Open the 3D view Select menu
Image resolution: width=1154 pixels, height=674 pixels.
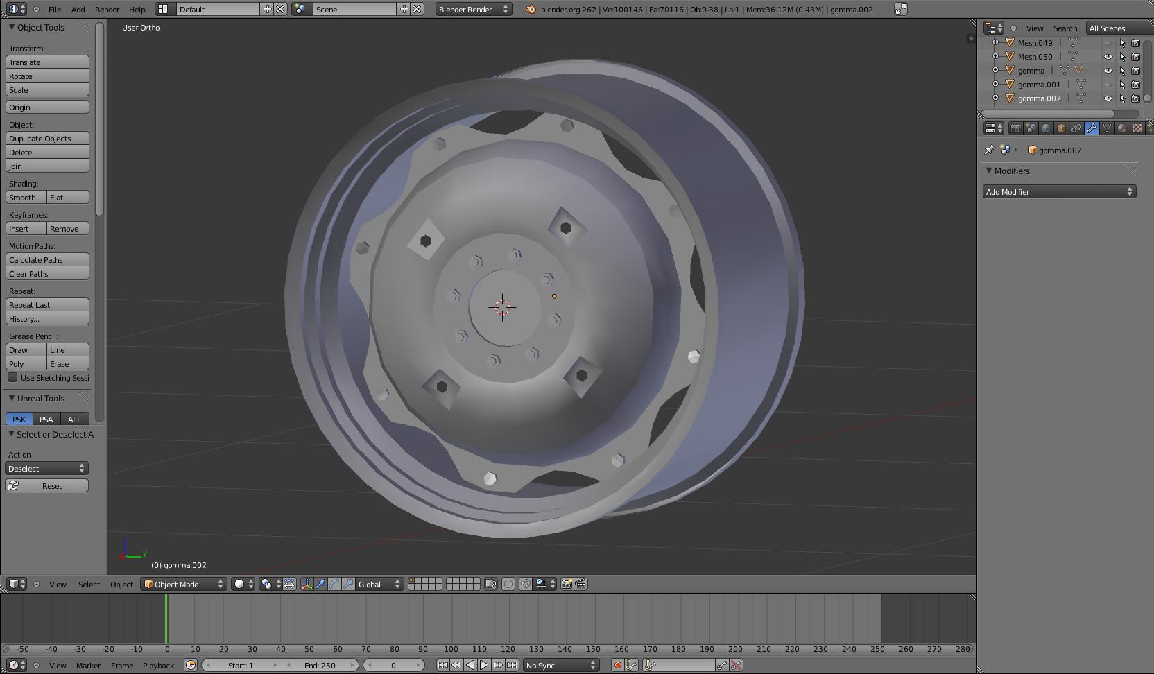tap(89, 584)
